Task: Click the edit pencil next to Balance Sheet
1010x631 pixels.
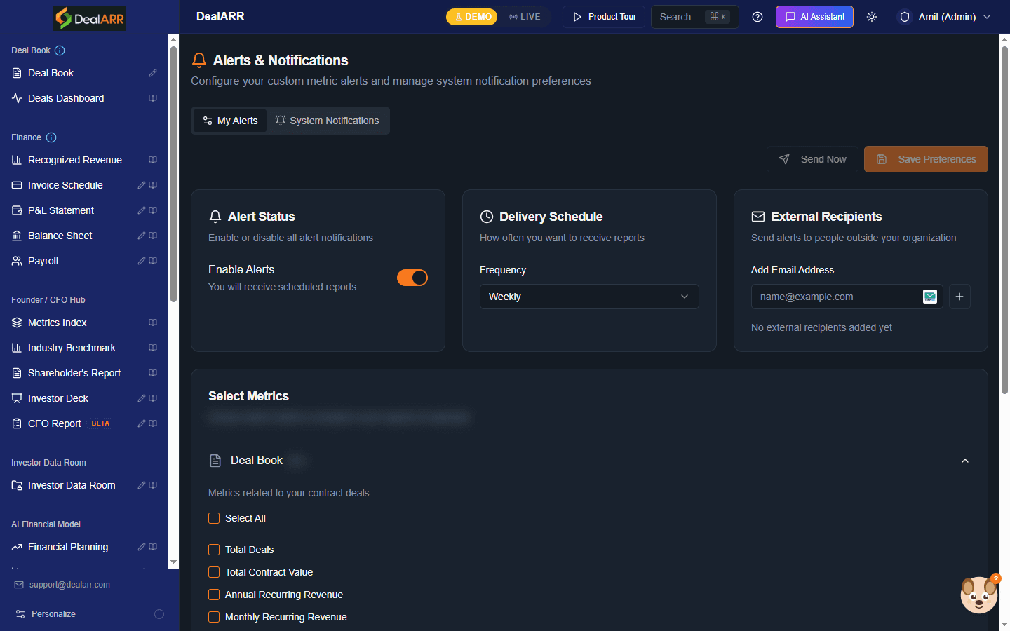Action: click(x=142, y=236)
